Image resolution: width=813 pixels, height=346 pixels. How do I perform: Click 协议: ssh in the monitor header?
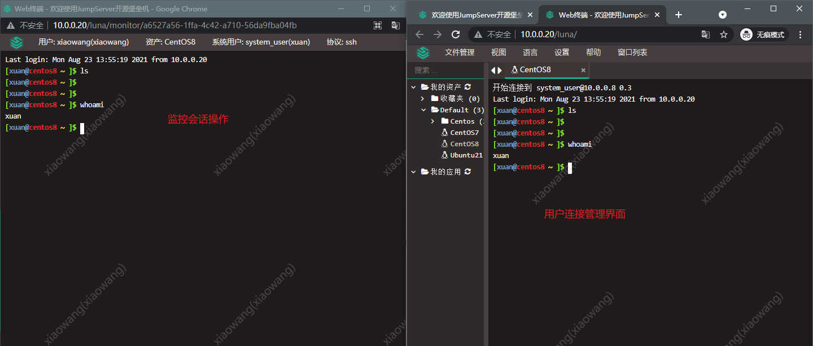point(342,42)
